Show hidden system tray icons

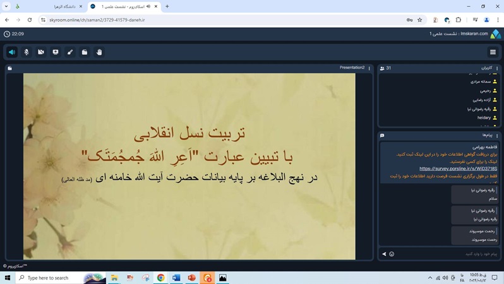coord(430,278)
